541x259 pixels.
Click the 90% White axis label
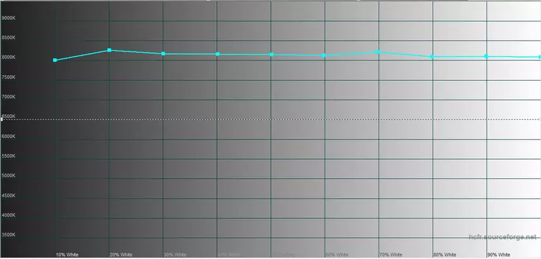point(498,255)
